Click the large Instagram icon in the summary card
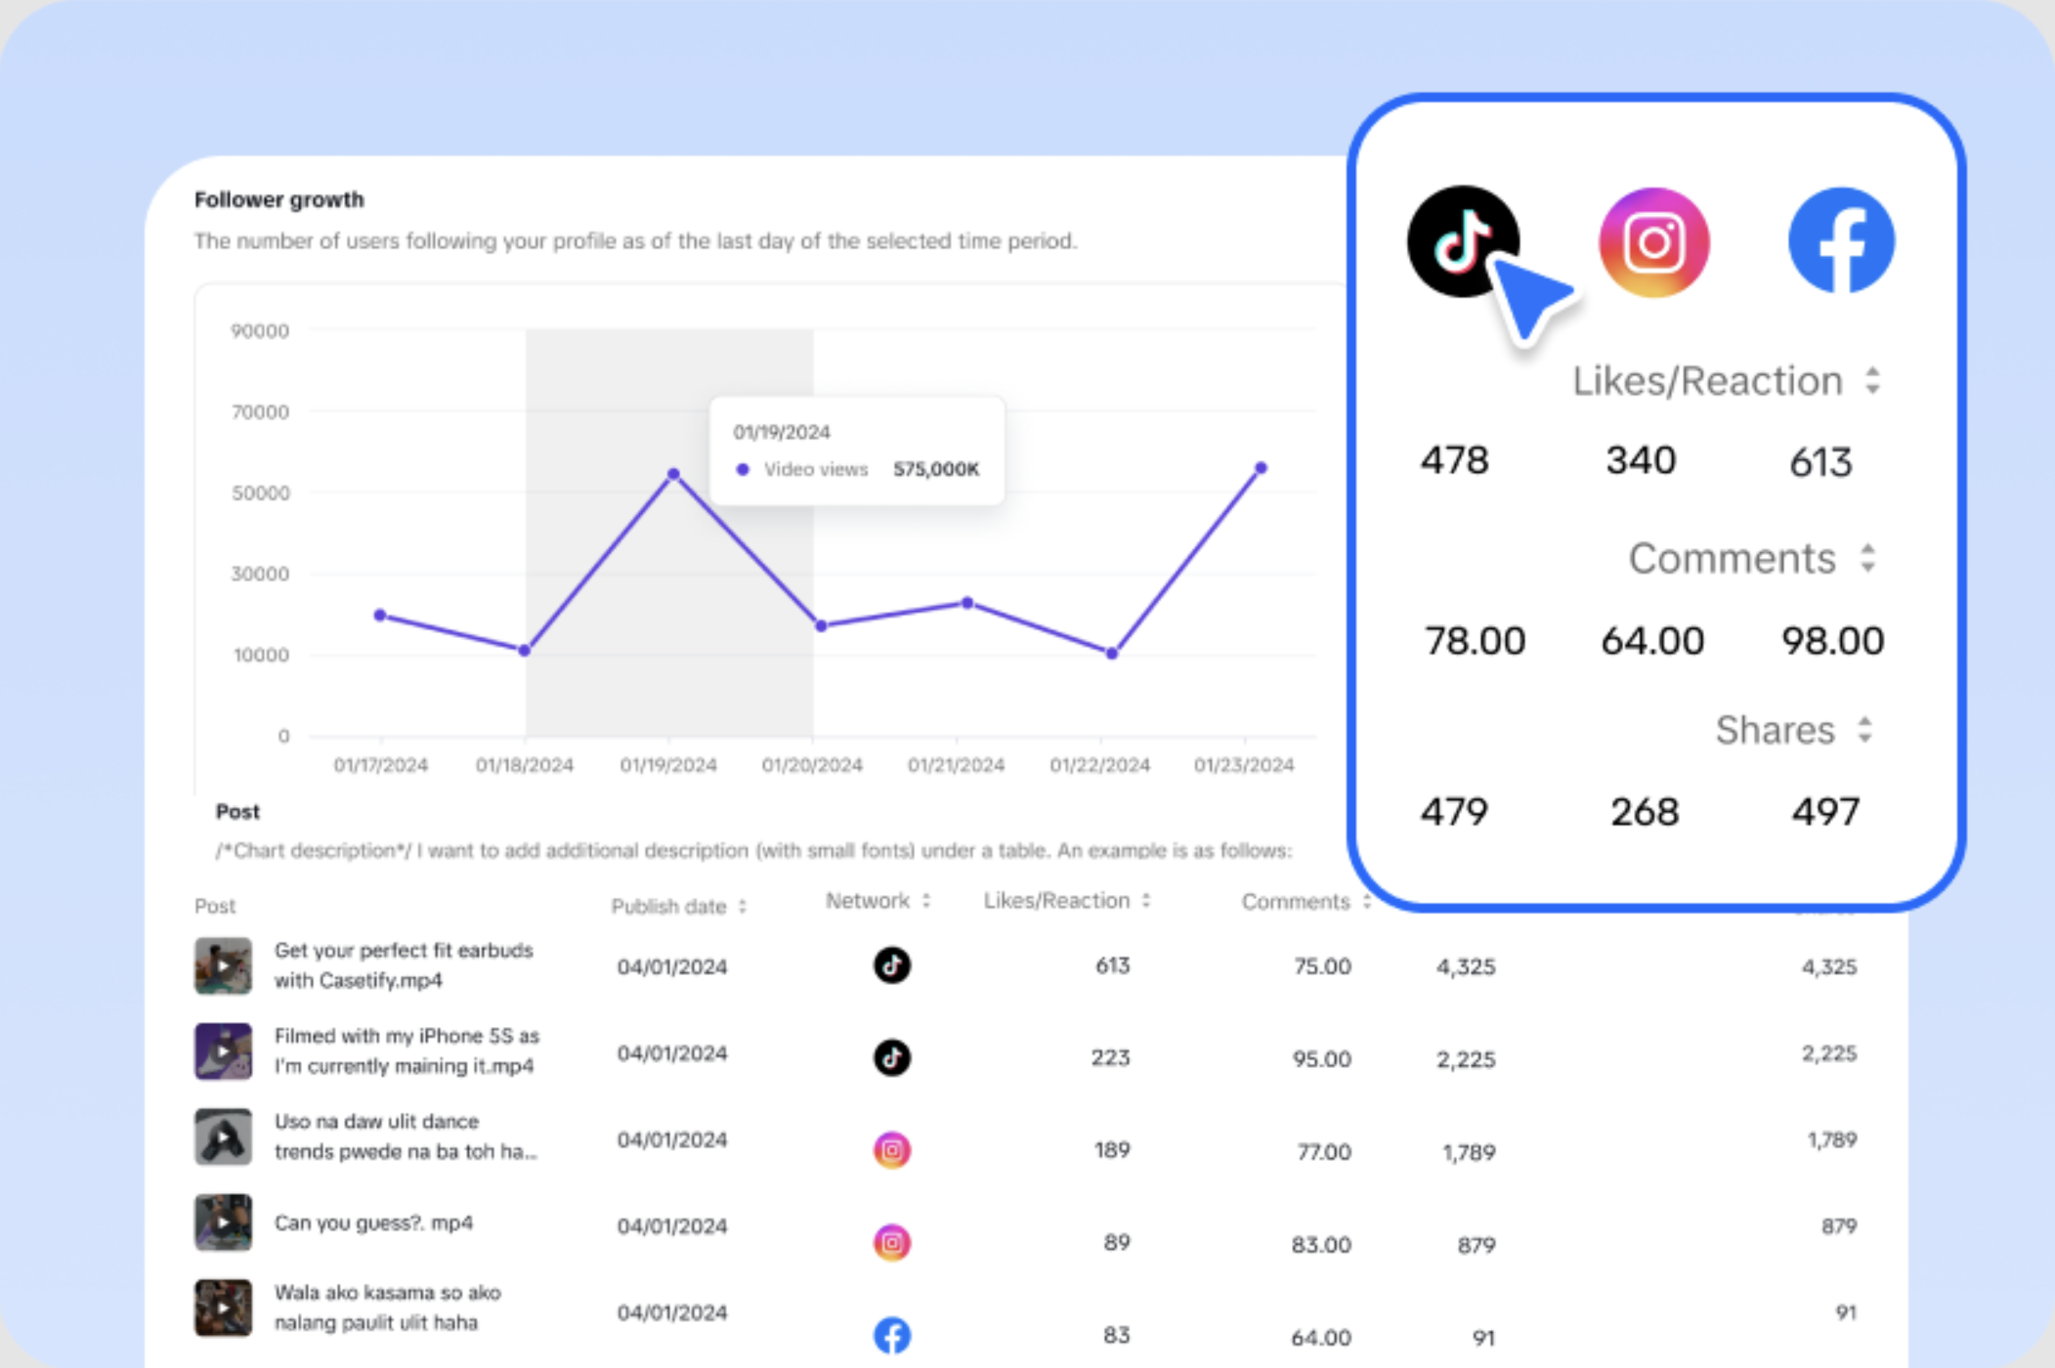Viewport: 2055px width, 1368px height. click(1653, 242)
